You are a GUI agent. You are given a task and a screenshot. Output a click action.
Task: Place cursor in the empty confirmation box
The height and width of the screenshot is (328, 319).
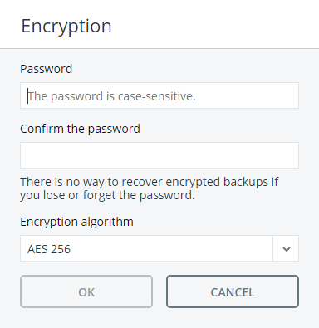(x=159, y=155)
